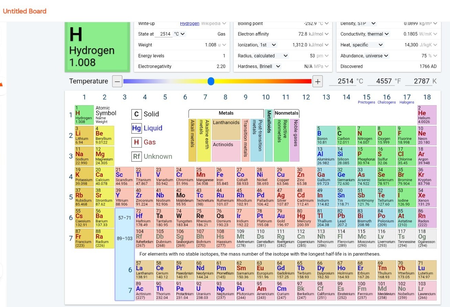Select the Helium element cell
Viewport: 450px width, 307px height.
click(x=427, y=115)
